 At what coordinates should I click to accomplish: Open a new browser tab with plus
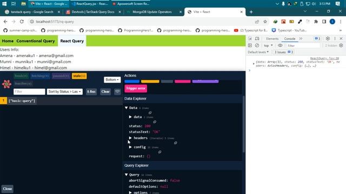click(x=251, y=12)
